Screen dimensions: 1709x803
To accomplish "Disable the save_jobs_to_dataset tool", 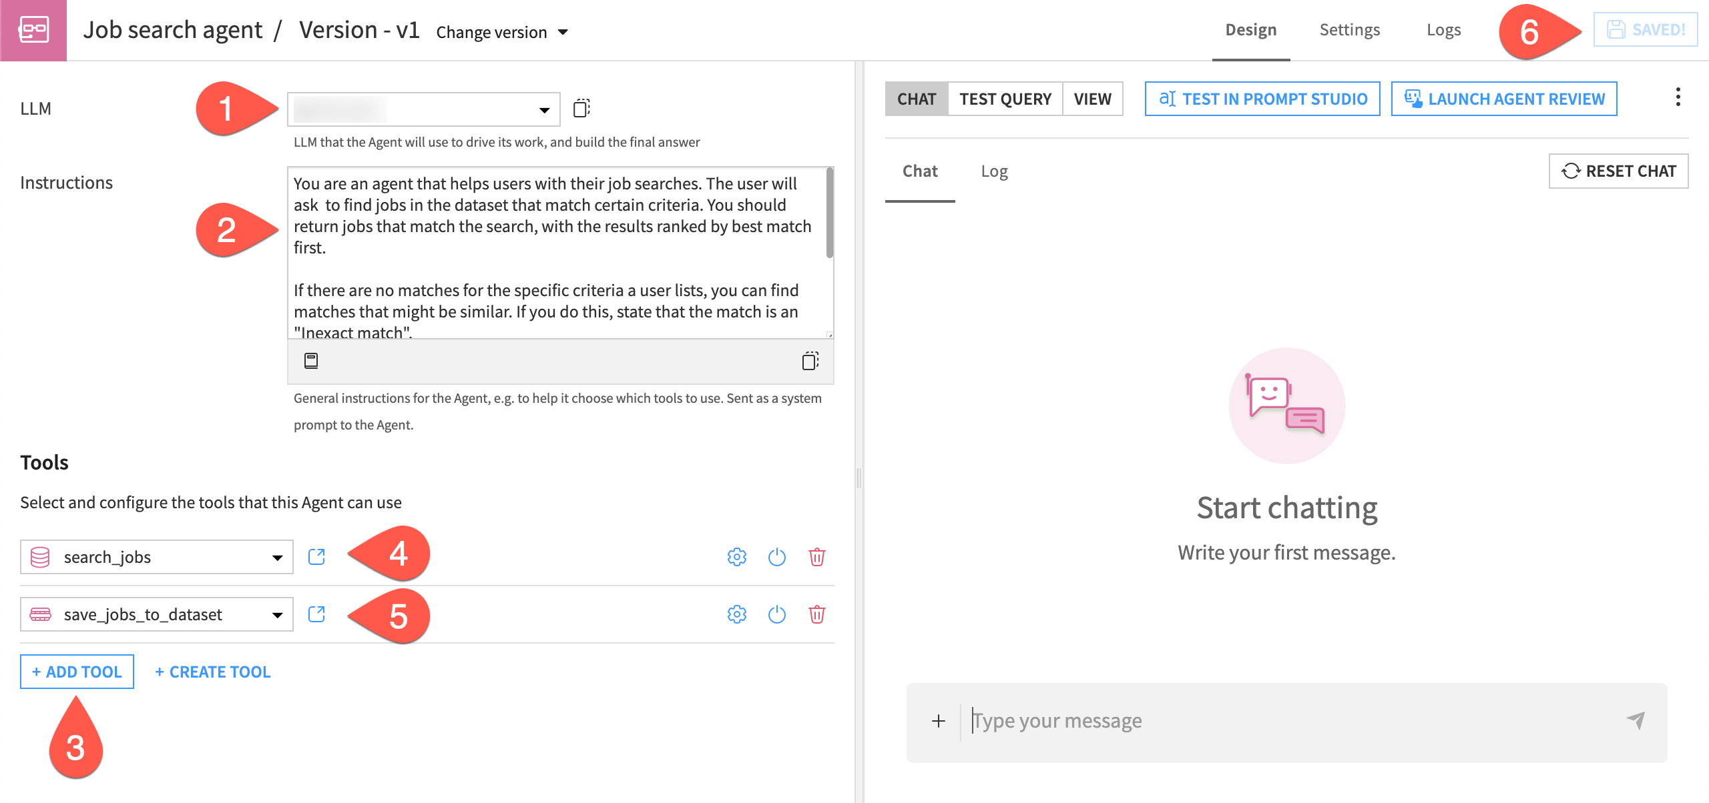I will (x=776, y=614).
